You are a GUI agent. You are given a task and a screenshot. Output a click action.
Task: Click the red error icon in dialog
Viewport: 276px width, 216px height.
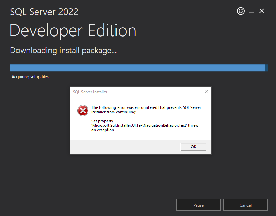[x=82, y=110]
